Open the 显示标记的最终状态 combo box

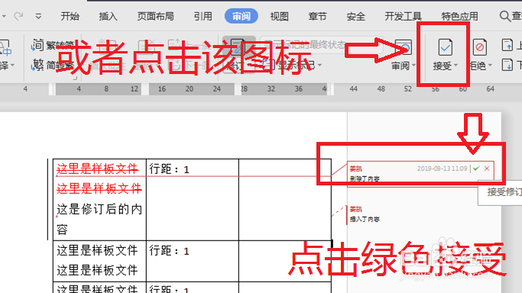point(321,45)
